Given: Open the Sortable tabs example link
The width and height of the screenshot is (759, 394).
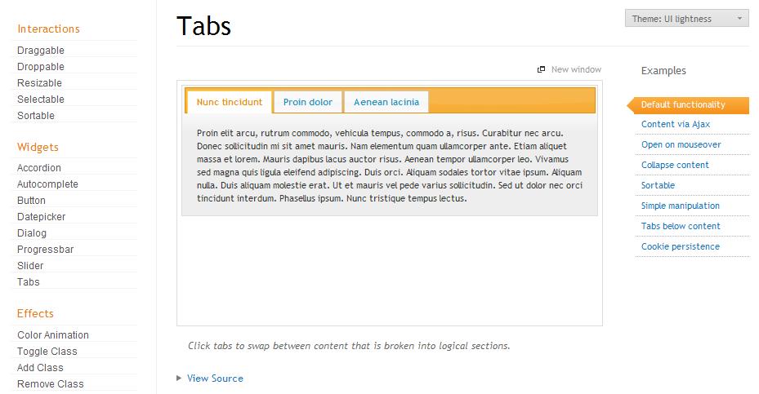Looking at the screenshot, I should pyautogui.click(x=658, y=185).
